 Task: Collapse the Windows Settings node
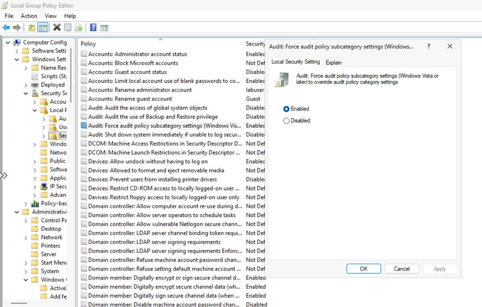pos(17,59)
